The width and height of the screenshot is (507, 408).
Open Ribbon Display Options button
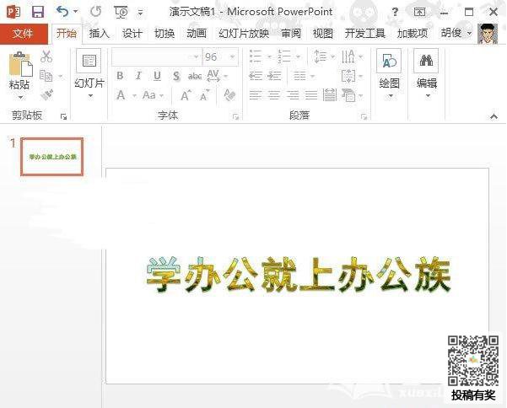point(419,13)
